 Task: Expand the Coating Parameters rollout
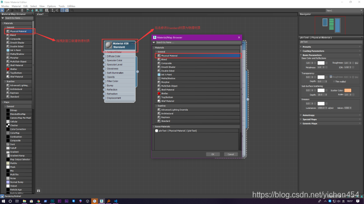(x=330, y=51)
